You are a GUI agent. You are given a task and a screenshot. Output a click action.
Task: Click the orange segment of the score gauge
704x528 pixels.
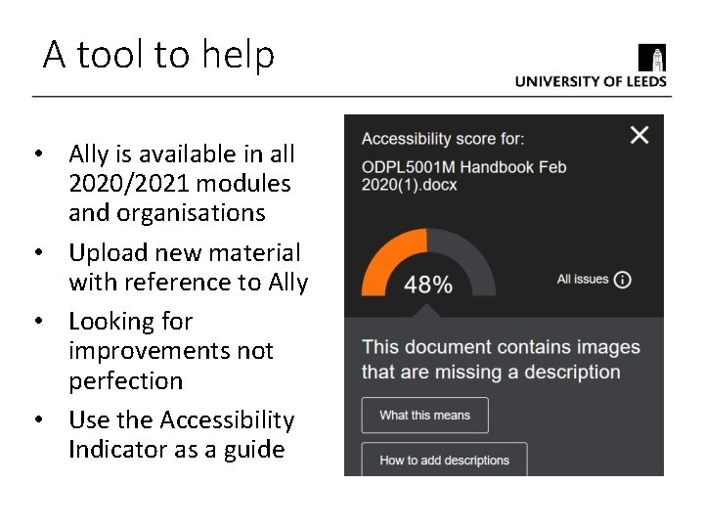tap(388, 252)
